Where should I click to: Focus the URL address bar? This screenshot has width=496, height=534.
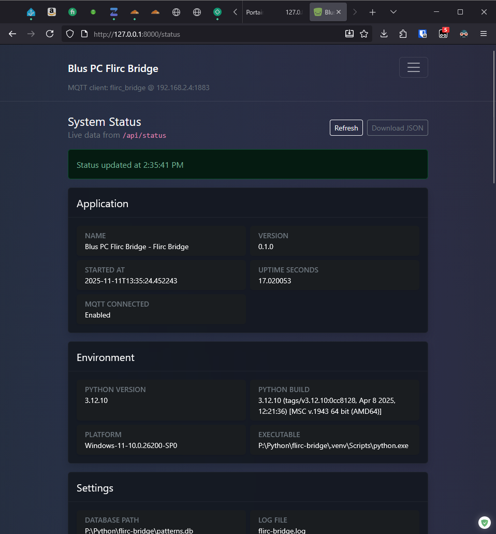click(216, 34)
